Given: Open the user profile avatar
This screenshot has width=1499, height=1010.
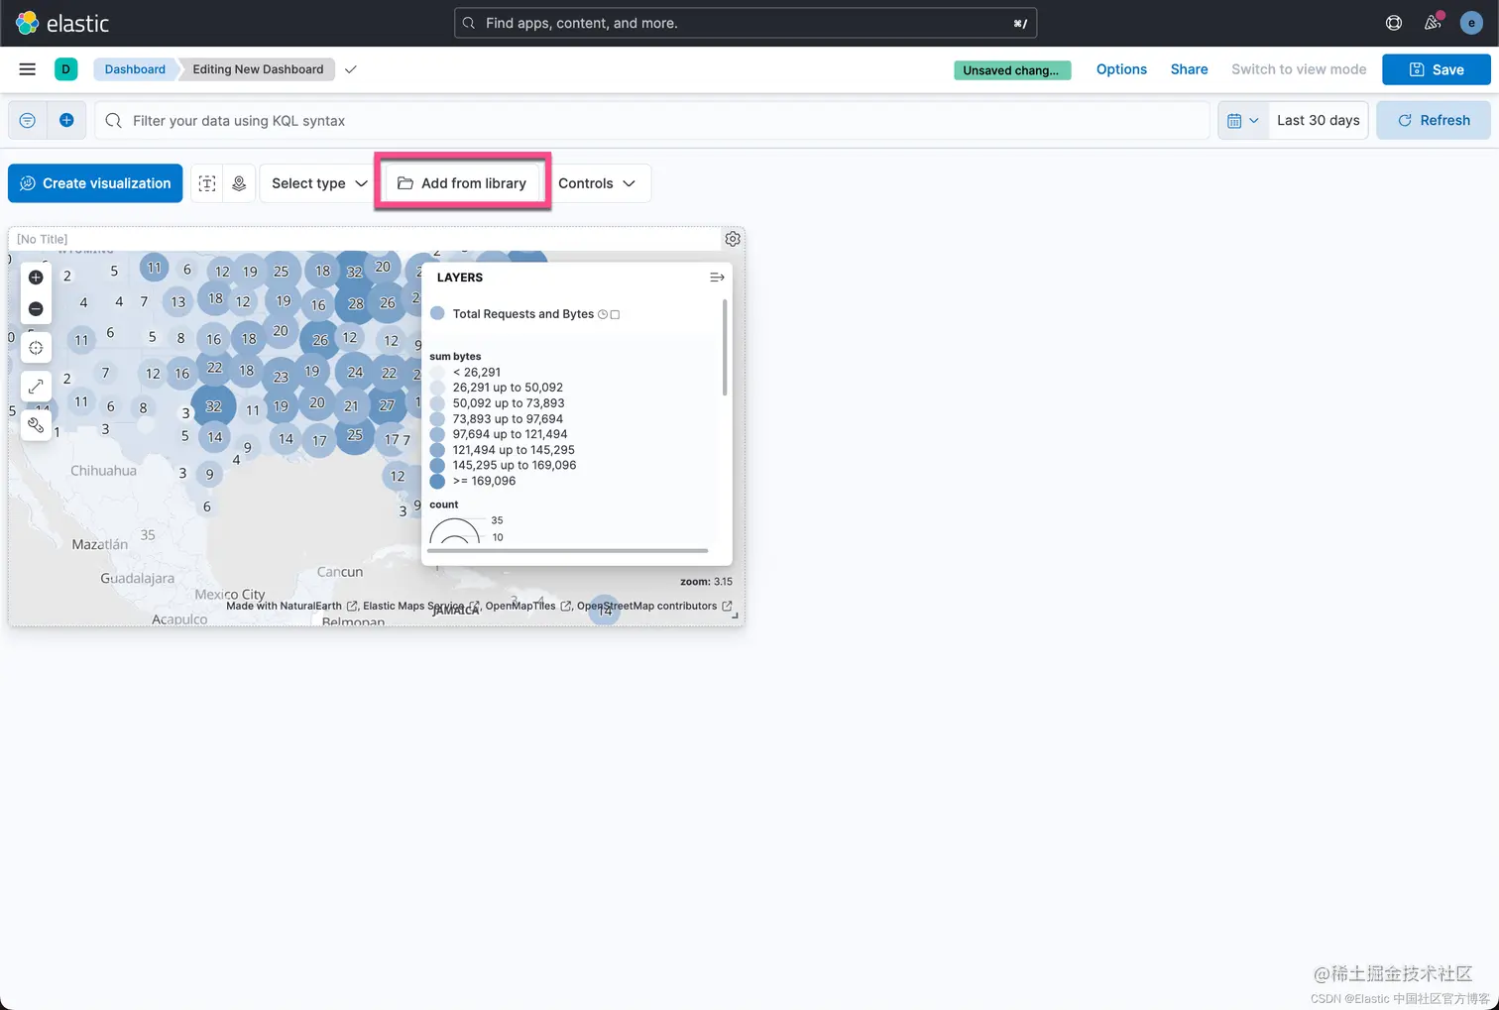Looking at the screenshot, I should point(1471,23).
